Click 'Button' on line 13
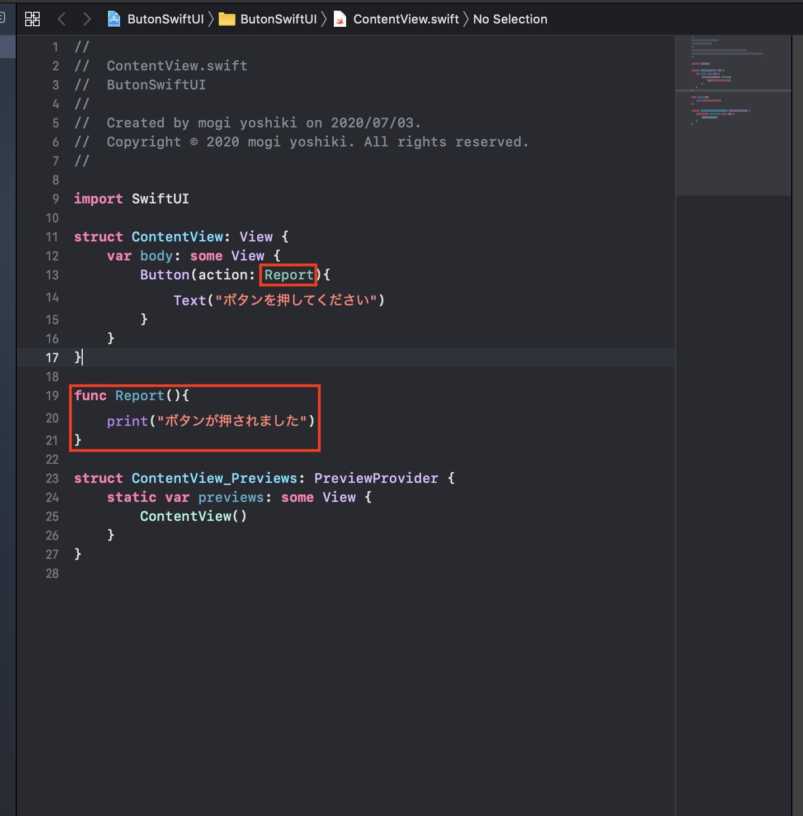 point(165,275)
